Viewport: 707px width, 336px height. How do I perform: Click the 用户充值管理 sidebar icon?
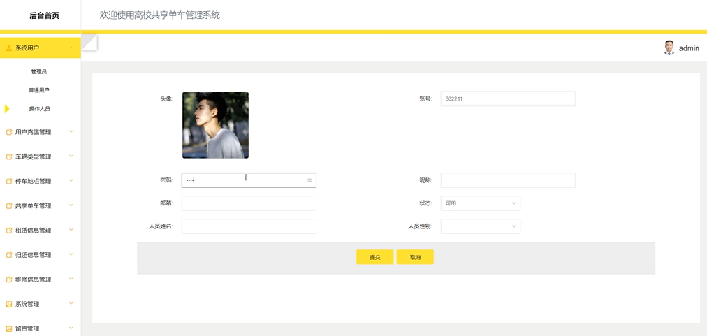tap(8, 132)
